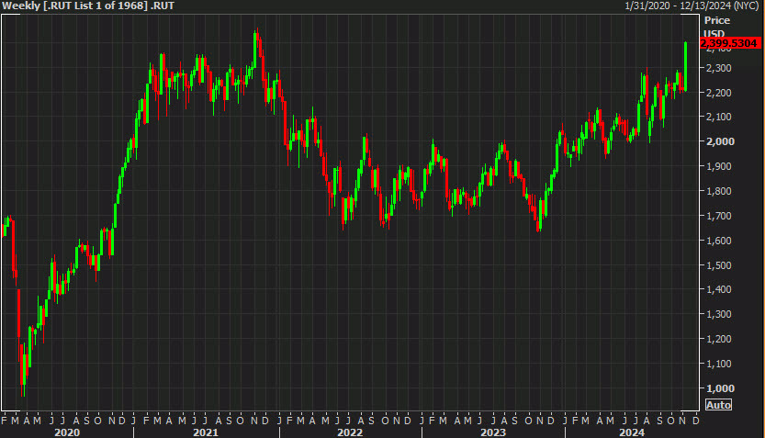Click the 2024 year label on time axis
The width and height of the screenshot is (765, 438).
tap(632, 432)
